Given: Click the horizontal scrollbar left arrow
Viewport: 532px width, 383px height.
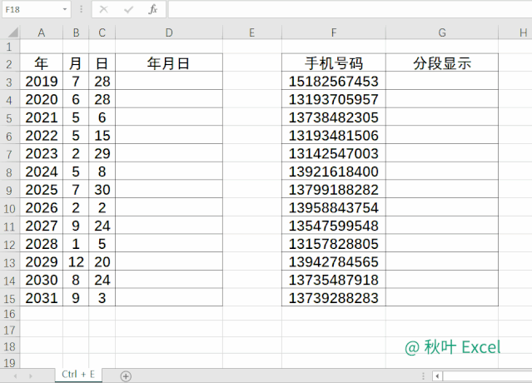Looking at the screenshot, I should tap(437, 376).
